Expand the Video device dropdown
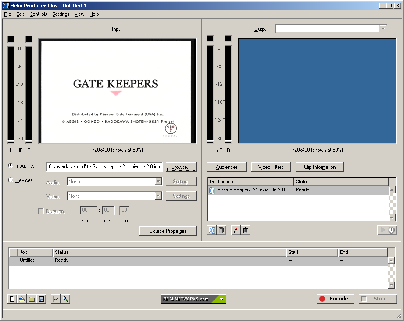This screenshot has width=404, height=321. point(158,196)
